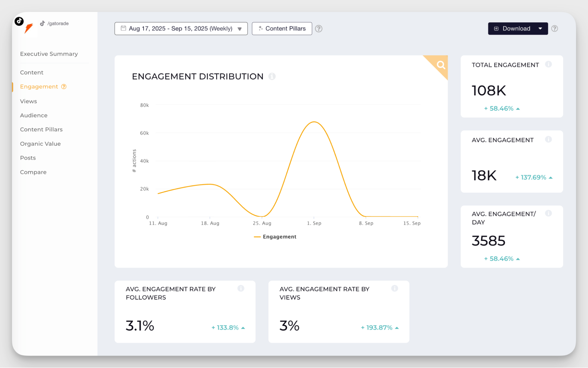Select Organic Value in sidebar
The width and height of the screenshot is (588, 368).
pos(40,144)
